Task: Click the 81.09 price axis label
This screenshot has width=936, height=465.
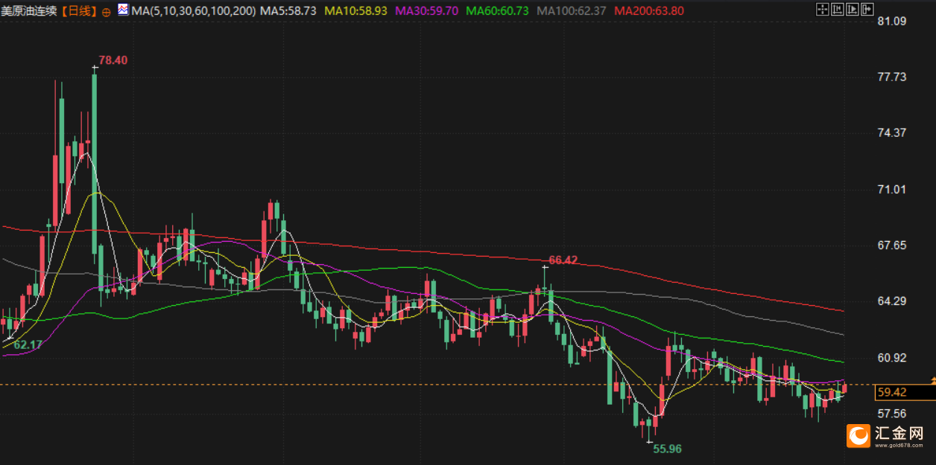Action: (892, 21)
